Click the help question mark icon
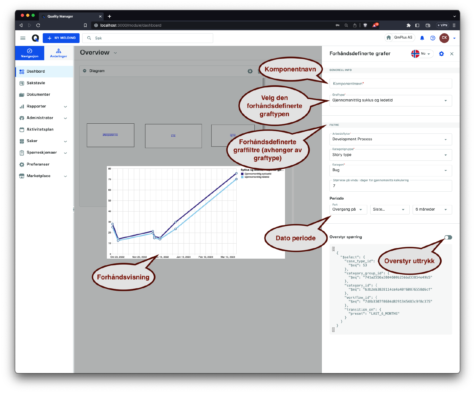The image size is (475, 393). (433, 38)
